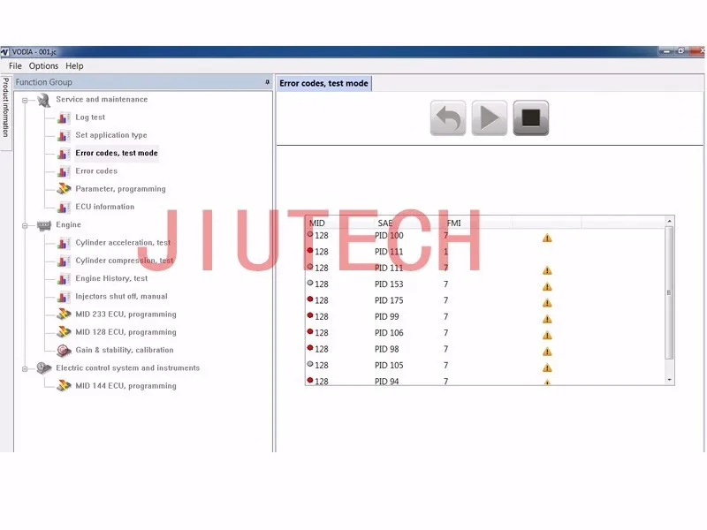Collapse the Engine tree node

coord(26,225)
